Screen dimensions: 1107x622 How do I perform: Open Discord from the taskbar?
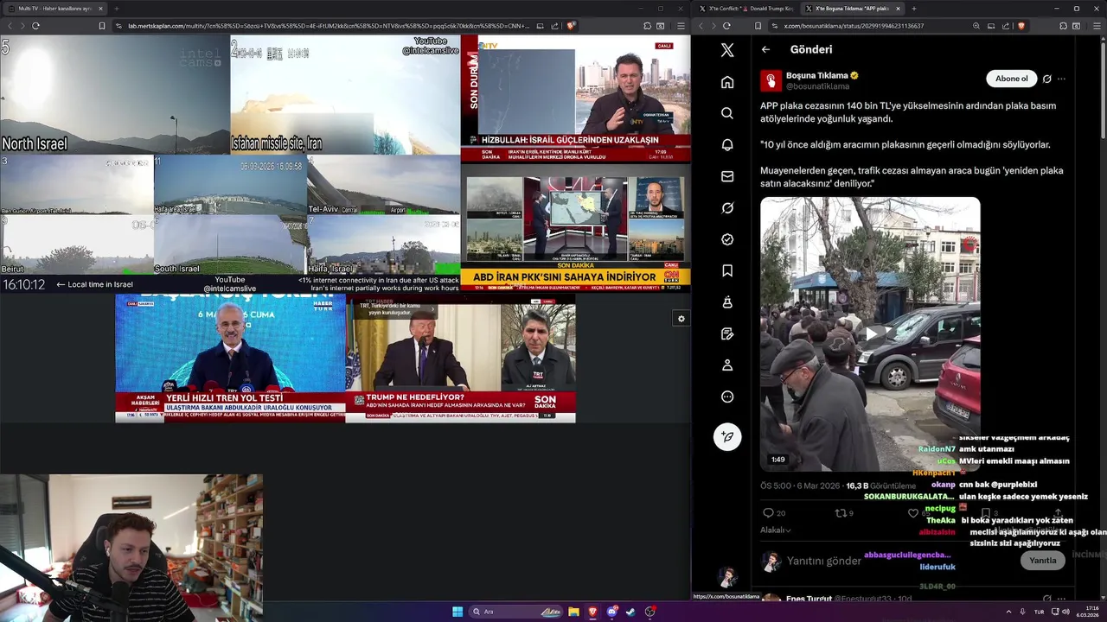pos(612,612)
